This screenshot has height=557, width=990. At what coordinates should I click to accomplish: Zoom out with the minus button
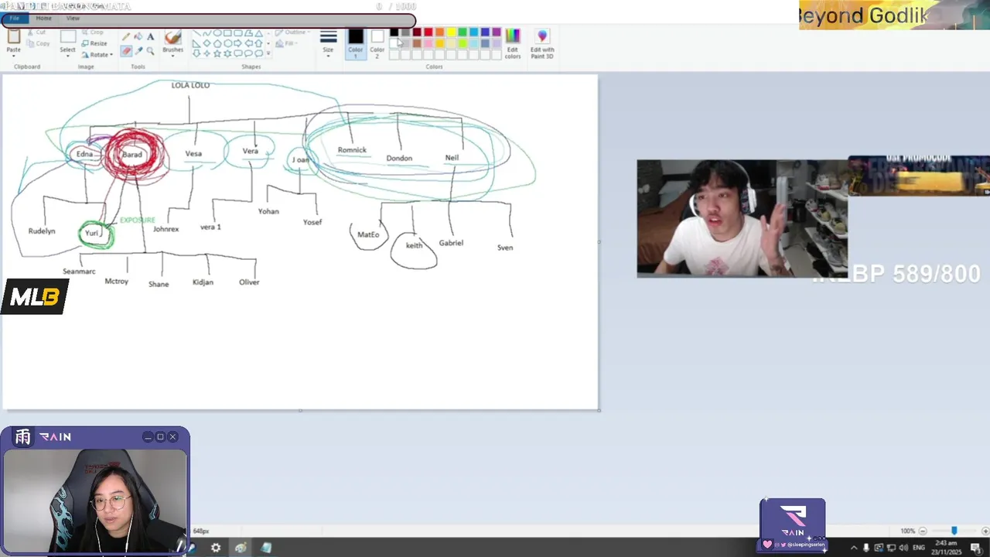[923, 531]
